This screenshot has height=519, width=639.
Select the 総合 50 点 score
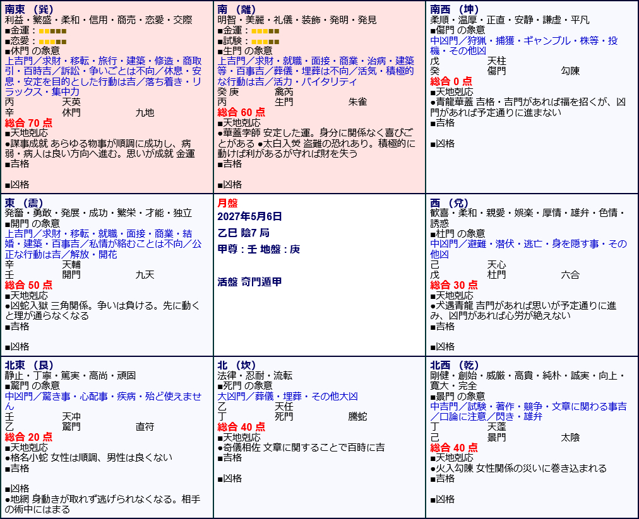coord(28,285)
